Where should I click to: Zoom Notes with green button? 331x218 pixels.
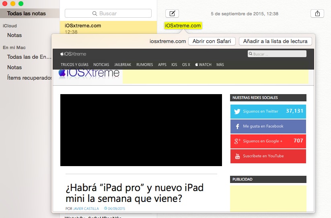pos(21,3)
